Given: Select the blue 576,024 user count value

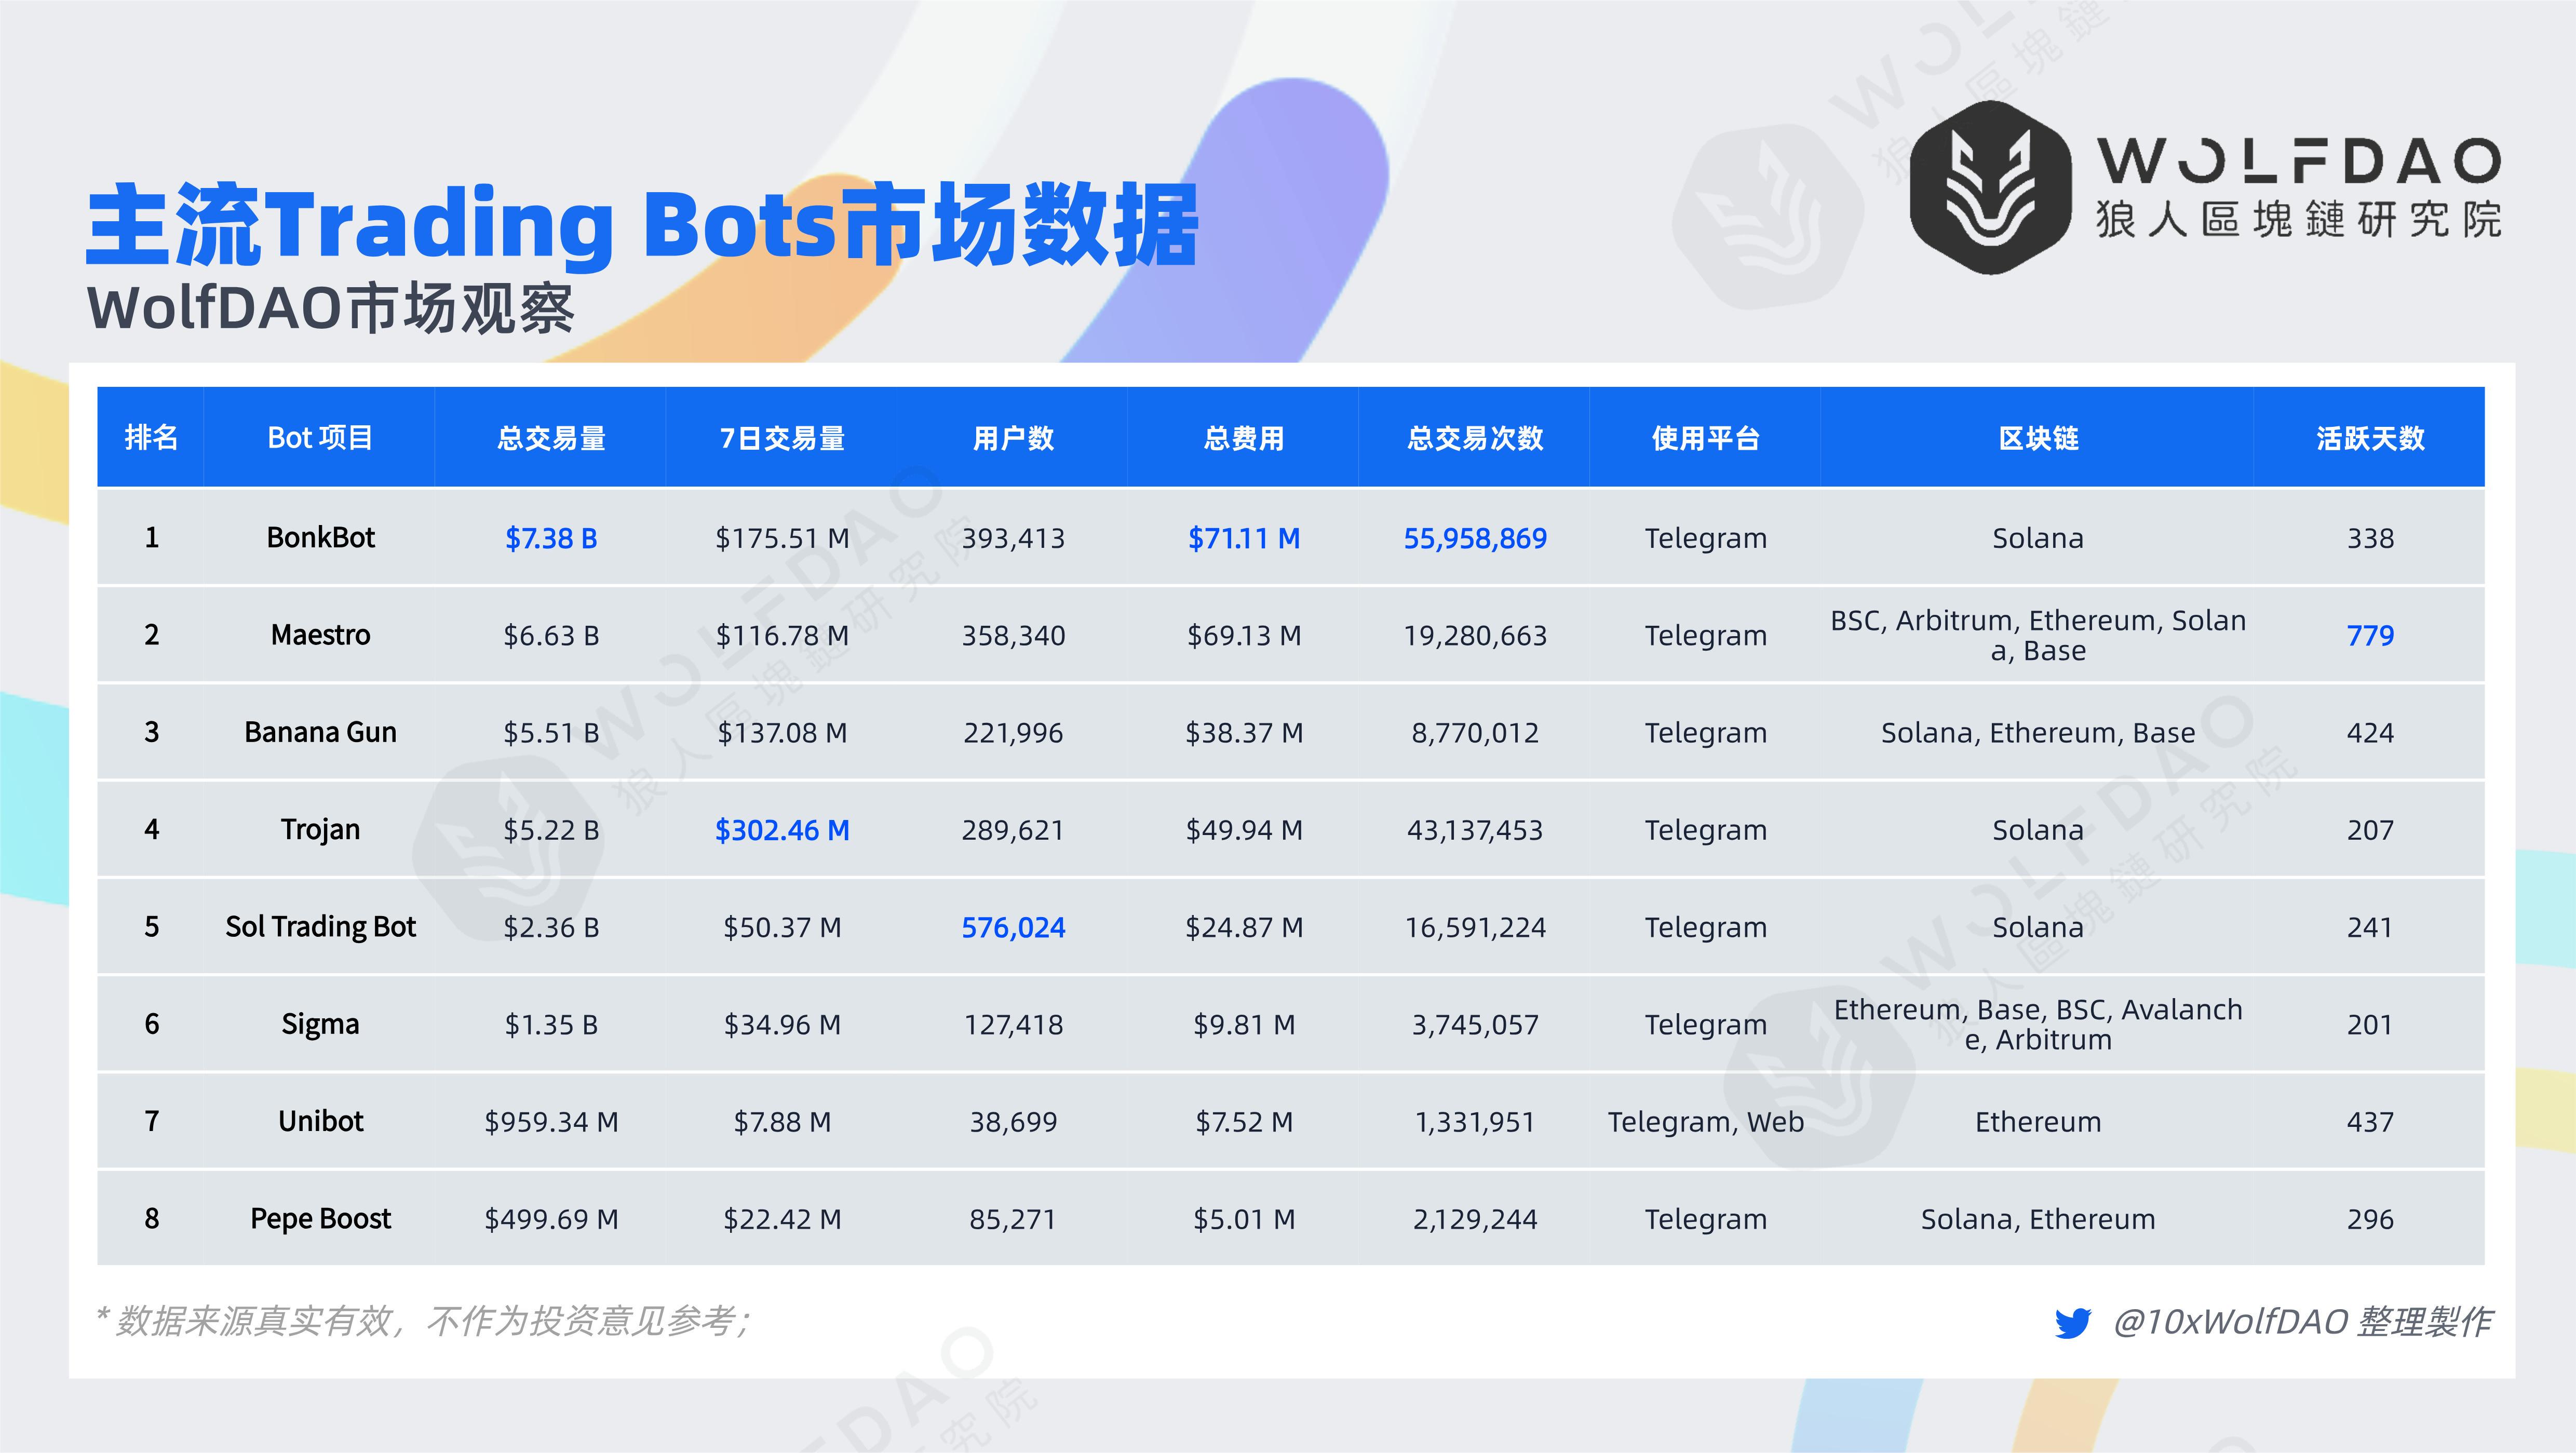Looking at the screenshot, I should [x=1014, y=927].
